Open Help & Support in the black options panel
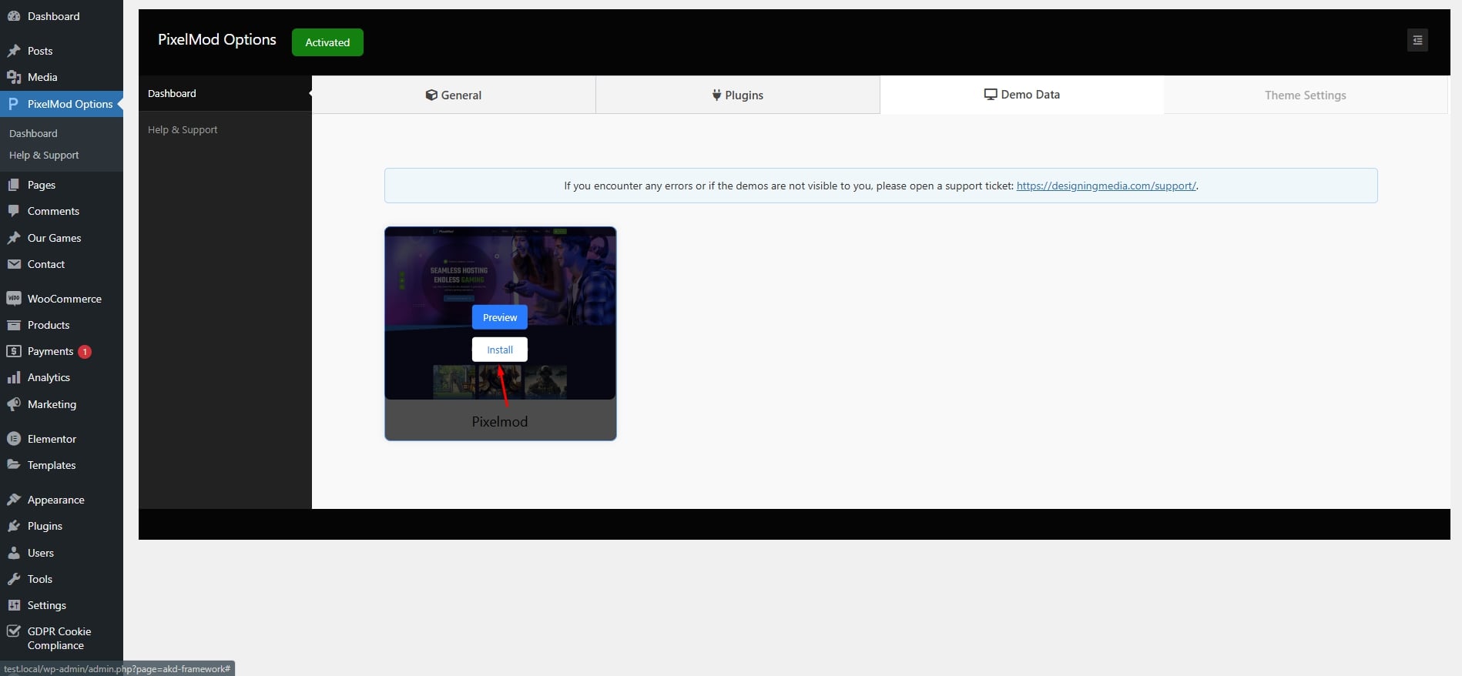1462x676 pixels. (x=225, y=129)
